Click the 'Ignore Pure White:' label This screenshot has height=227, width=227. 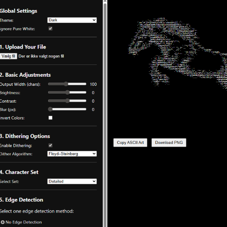(x=17, y=29)
